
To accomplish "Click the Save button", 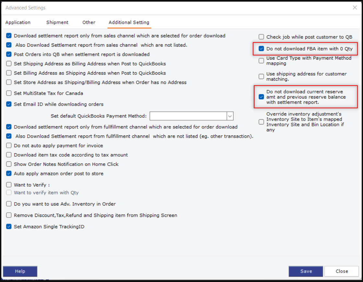I will 306,271.
